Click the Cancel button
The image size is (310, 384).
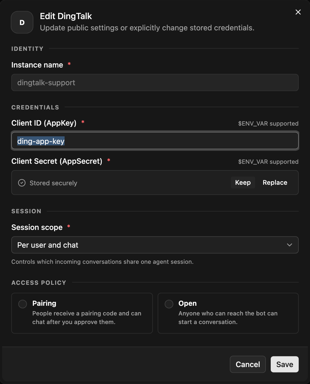coord(248,364)
